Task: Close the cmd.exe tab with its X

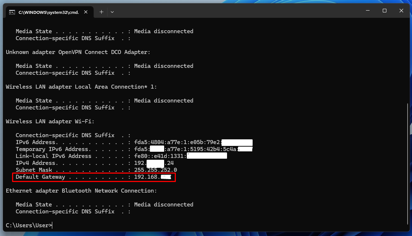Action: [86, 11]
